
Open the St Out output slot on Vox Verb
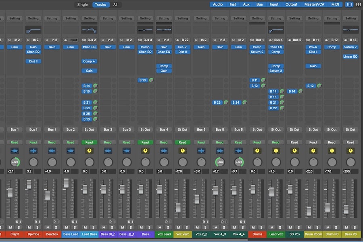click(x=182, y=129)
